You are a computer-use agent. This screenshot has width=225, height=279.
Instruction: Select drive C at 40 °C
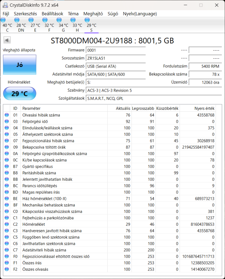coord(7,25)
